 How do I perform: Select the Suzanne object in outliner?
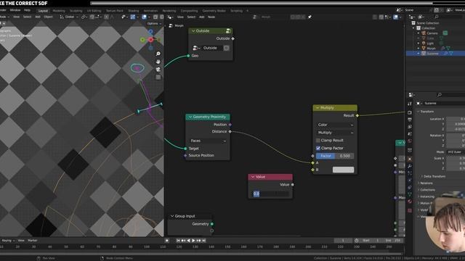point(432,54)
